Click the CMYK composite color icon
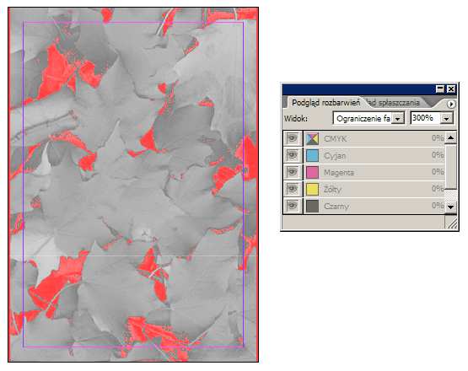468x371 pixels. pyautogui.click(x=313, y=139)
